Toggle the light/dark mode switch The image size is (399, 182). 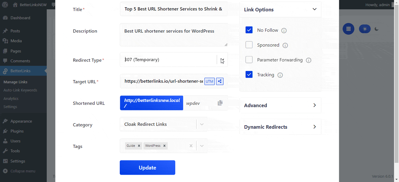point(370,29)
